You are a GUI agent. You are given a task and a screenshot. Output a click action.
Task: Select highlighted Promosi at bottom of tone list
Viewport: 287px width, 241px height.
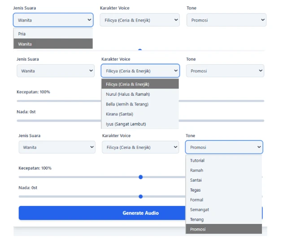223,229
